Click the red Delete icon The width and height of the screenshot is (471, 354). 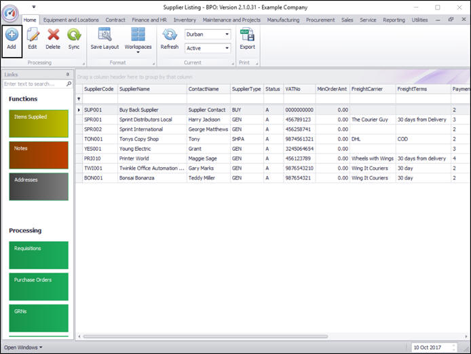53,35
